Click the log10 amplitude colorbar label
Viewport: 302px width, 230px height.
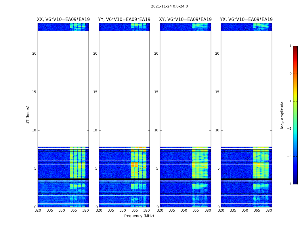(x=282, y=115)
